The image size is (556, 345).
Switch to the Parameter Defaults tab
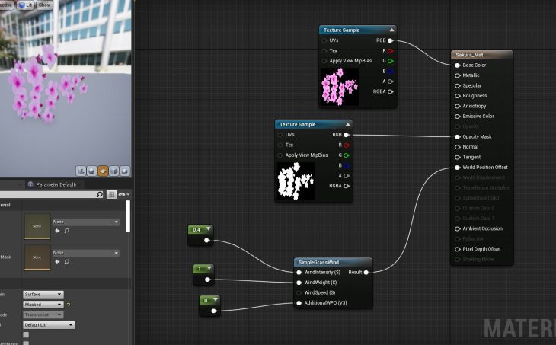coord(56,184)
